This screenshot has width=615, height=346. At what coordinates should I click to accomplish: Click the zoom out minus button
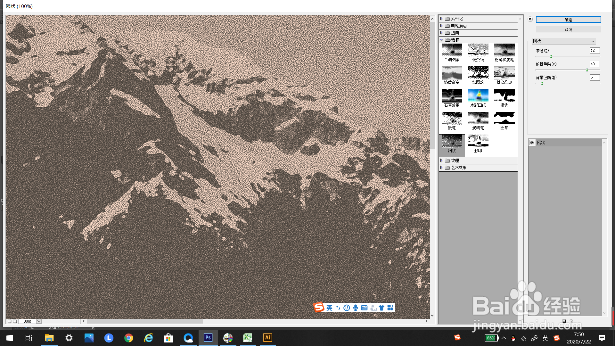coord(10,321)
